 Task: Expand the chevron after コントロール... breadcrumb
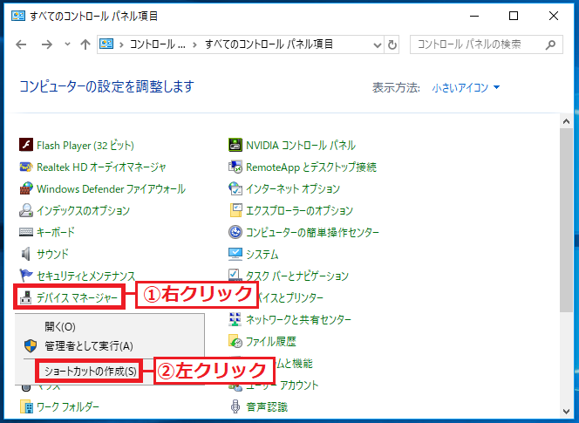click(194, 45)
